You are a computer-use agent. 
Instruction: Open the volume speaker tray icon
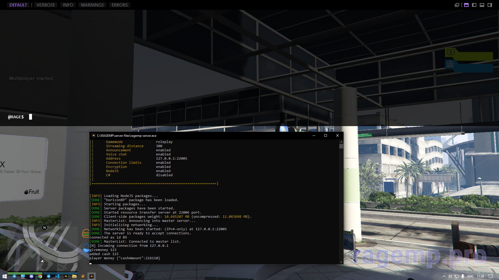point(450,276)
